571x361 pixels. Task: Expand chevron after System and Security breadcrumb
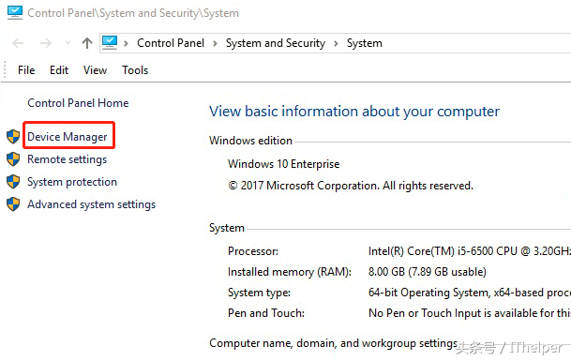pos(336,43)
